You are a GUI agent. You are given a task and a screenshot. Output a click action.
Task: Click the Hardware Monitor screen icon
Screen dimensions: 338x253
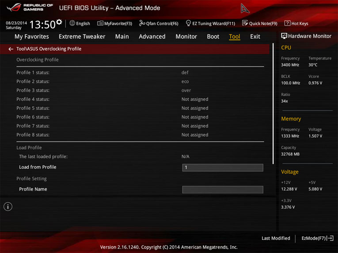coord(284,36)
